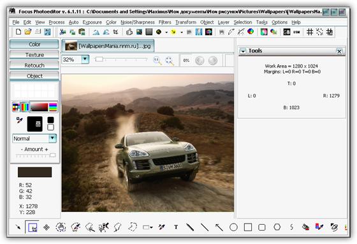Click the Retouch panel button

pyautogui.click(x=34, y=65)
